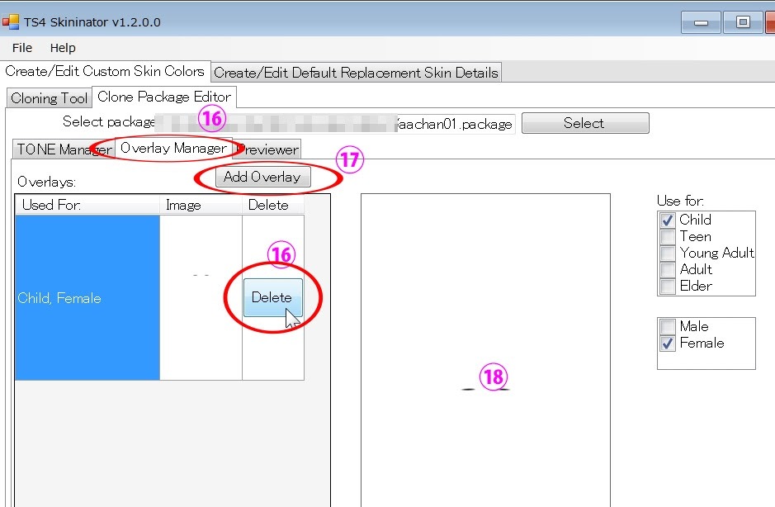Tick the Adult age checkbox
The height and width of the screenshot is (507, 775).
668,270
